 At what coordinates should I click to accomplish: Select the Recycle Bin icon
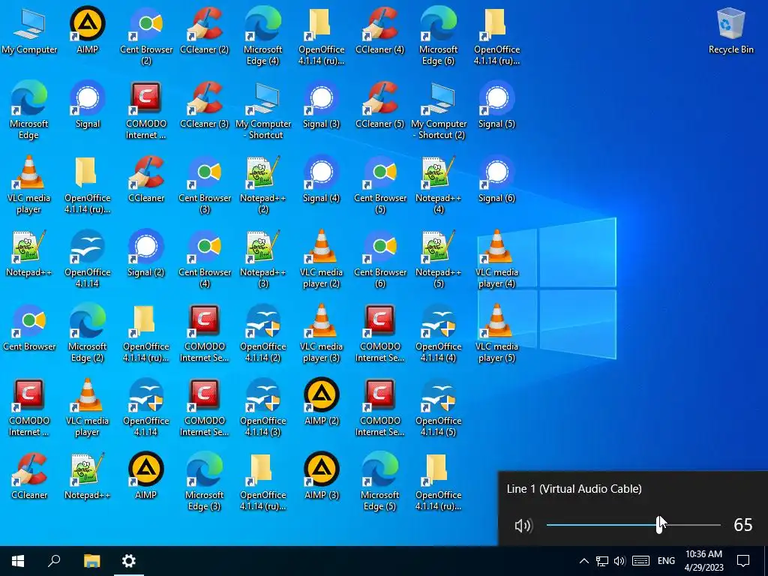click(730, 31)
